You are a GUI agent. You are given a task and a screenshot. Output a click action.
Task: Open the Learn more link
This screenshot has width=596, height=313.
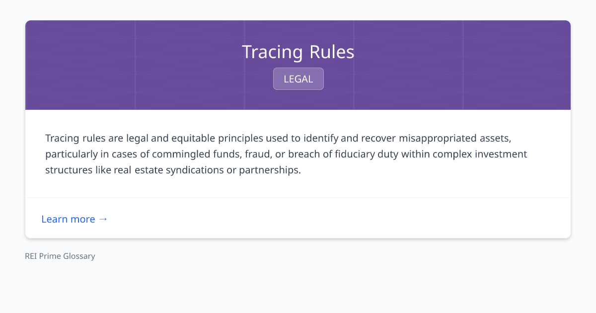(69, 219)
